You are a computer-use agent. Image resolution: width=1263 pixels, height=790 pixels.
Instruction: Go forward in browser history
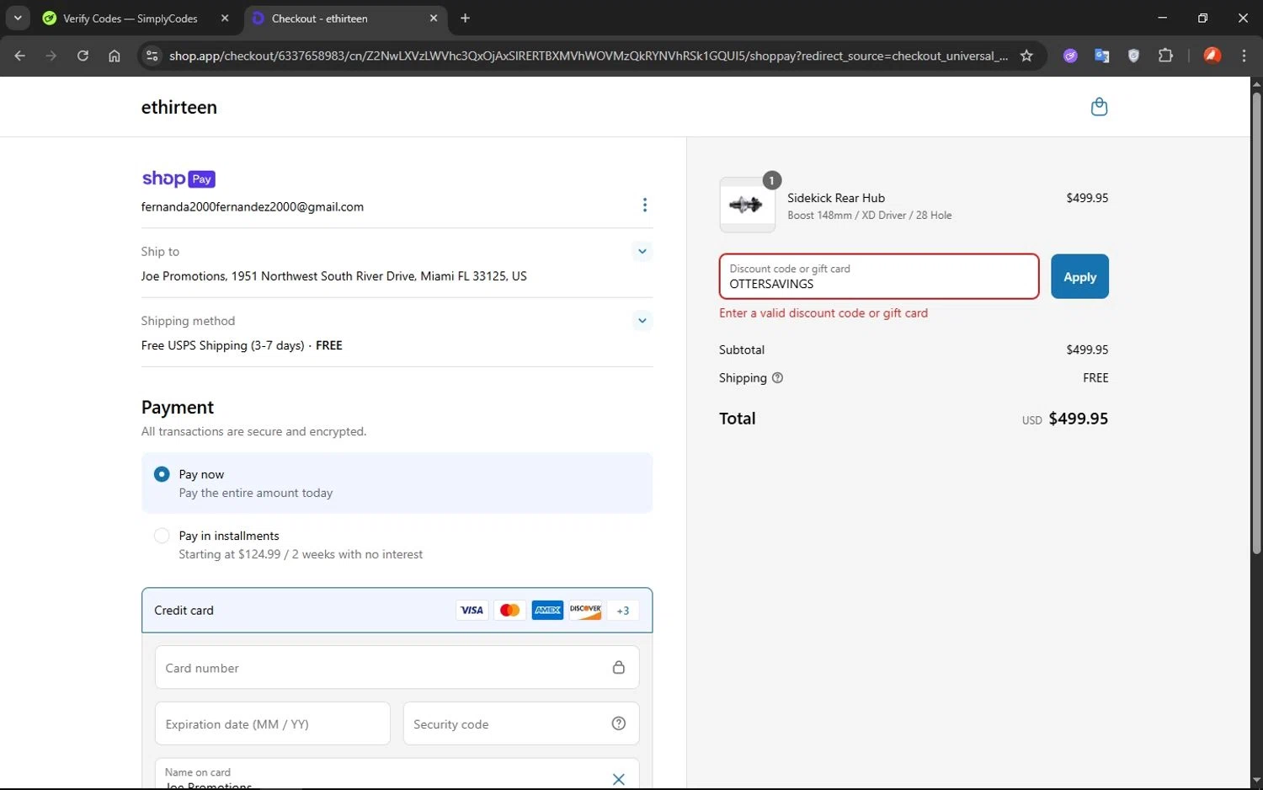point(51,56)
